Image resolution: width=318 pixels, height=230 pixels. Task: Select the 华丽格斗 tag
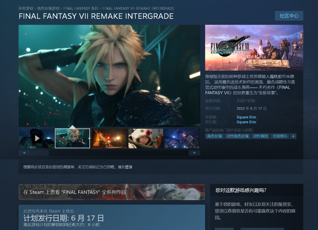pyautogui.click(x=280, y=136)
